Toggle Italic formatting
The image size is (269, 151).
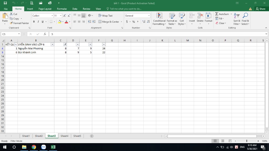click(38, 21)
